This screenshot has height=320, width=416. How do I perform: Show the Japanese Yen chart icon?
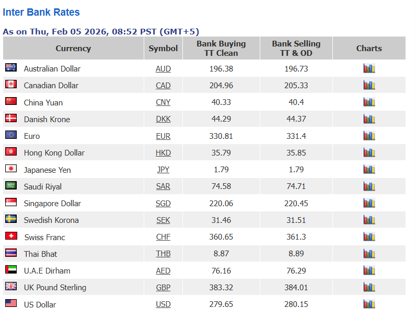coord(369,169)
